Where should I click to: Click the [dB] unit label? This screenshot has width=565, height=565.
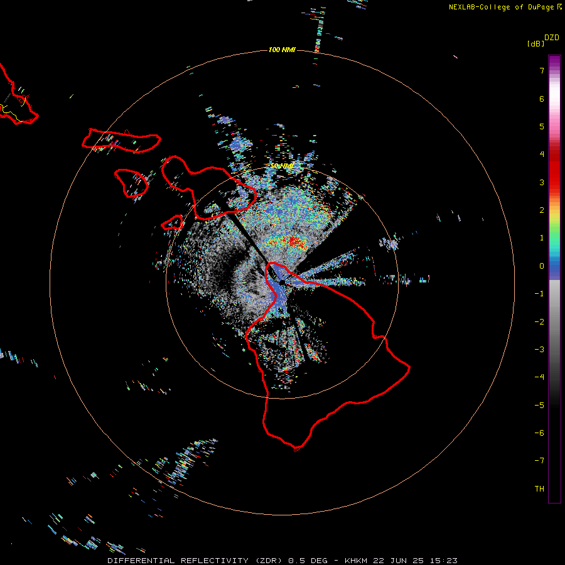pyautogui.click(x=536, y=43)
